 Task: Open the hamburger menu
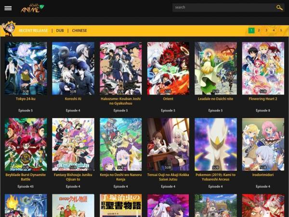(8, 8)
